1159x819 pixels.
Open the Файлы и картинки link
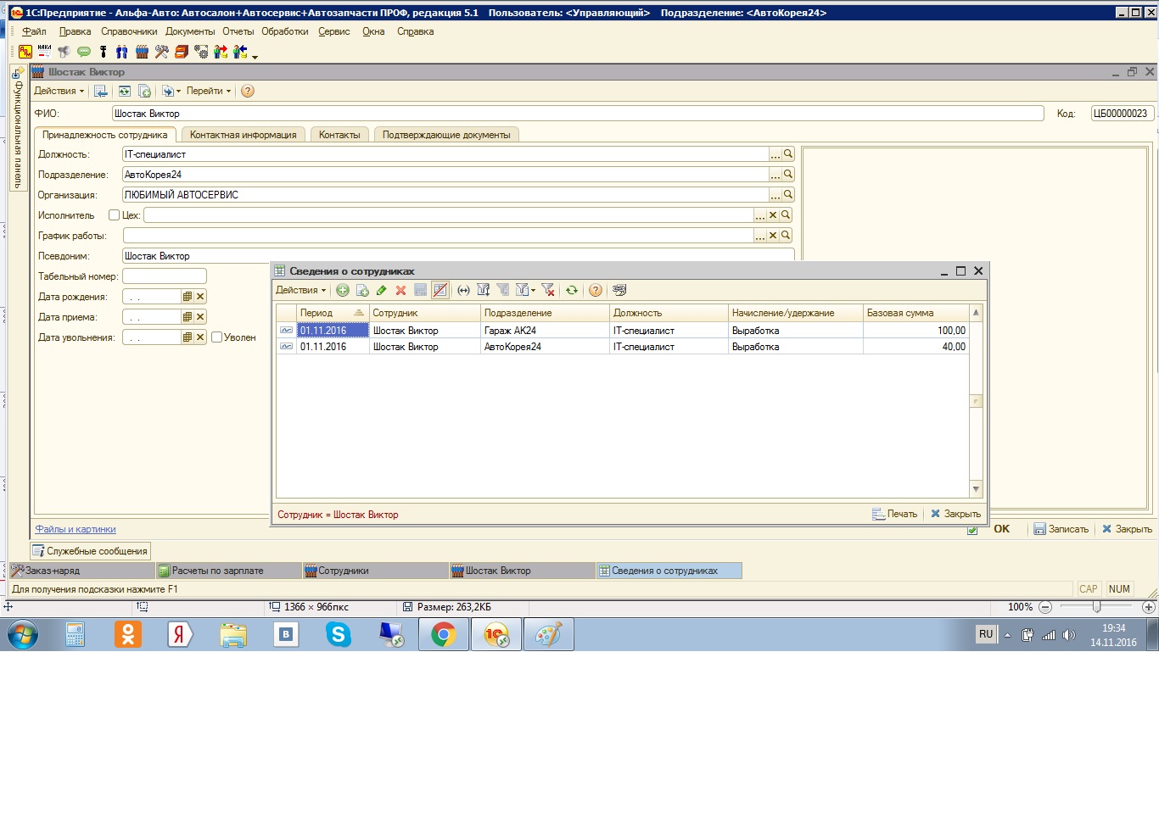point(76,529)
